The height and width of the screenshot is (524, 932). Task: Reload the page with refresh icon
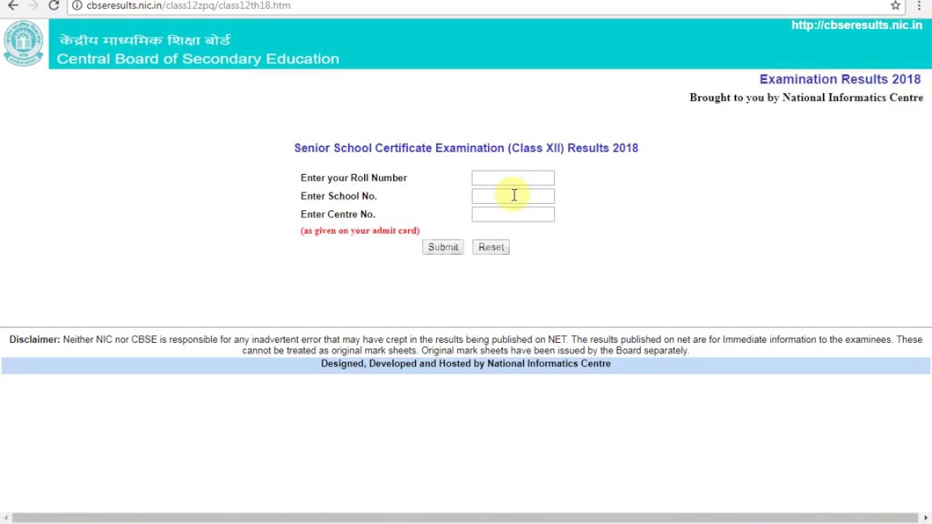54,5
